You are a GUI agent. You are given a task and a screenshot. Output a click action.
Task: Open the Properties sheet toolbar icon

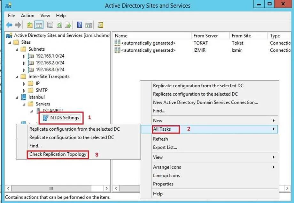[50, 25]
